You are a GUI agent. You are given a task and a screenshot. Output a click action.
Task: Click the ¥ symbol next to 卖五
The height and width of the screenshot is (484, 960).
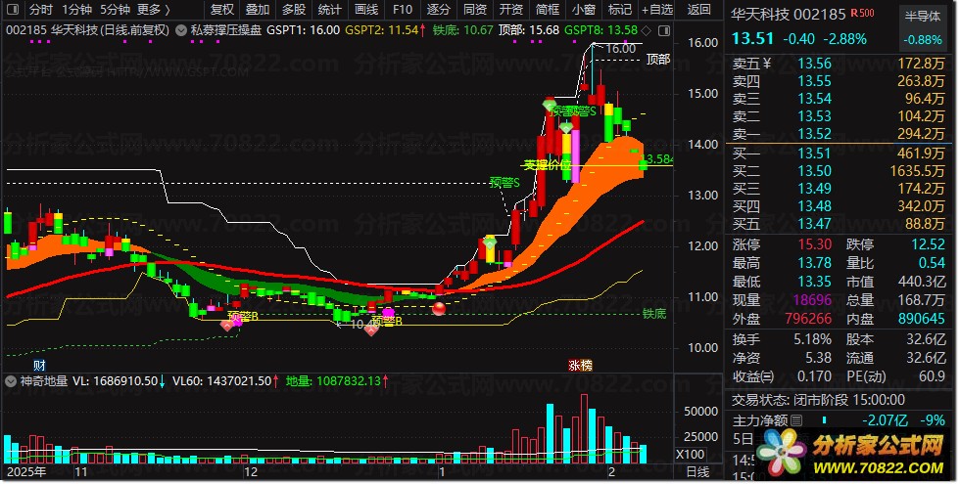[767, 64]
